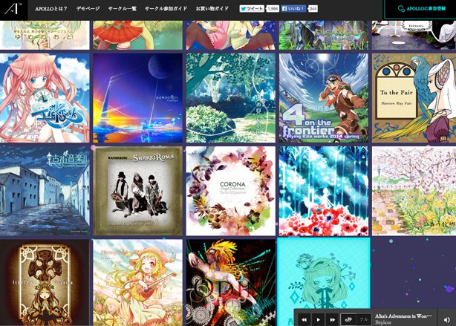
Task: Open the sunset moon sky album cover
Action: click(x=138, y=98)
